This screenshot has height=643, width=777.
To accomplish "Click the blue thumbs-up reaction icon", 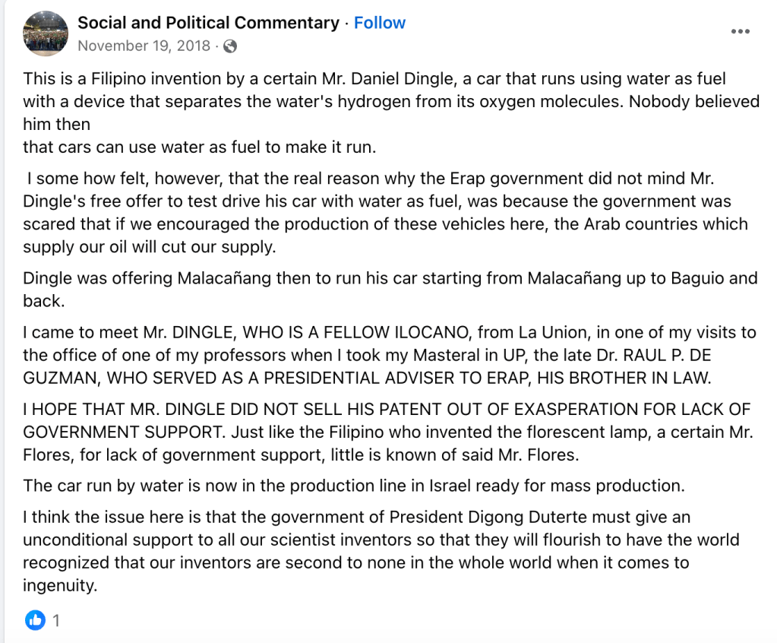I will 35,620.
